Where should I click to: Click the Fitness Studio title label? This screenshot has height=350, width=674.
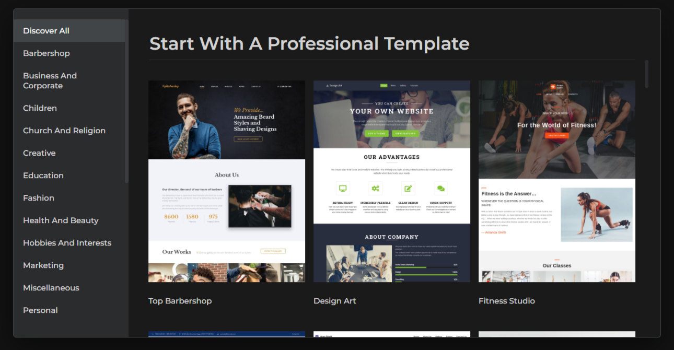[507, 301]
